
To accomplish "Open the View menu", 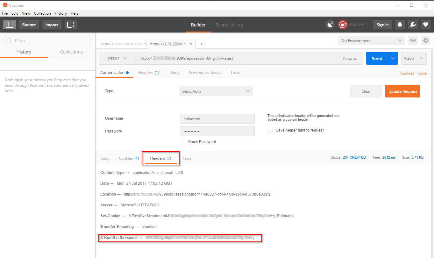I will (26, 13).
